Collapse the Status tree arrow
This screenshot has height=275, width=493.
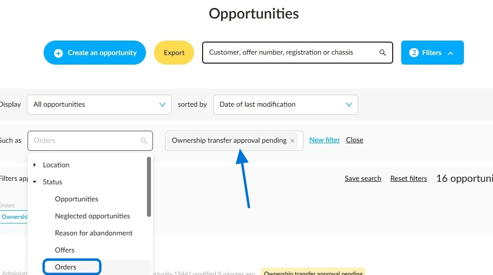35,182
